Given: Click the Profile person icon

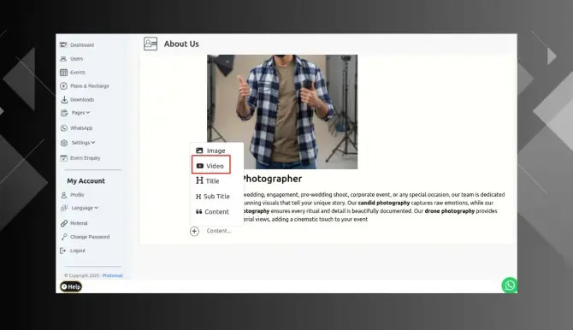Looking at the screenshot, I should 64,195.
